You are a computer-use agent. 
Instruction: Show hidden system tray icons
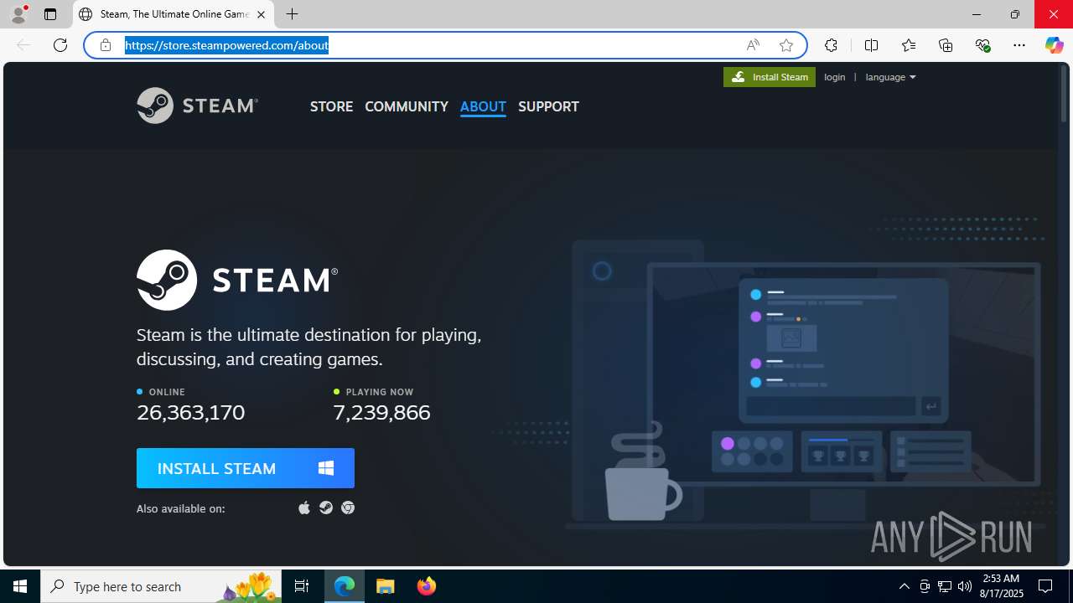(x=904, y=586)
